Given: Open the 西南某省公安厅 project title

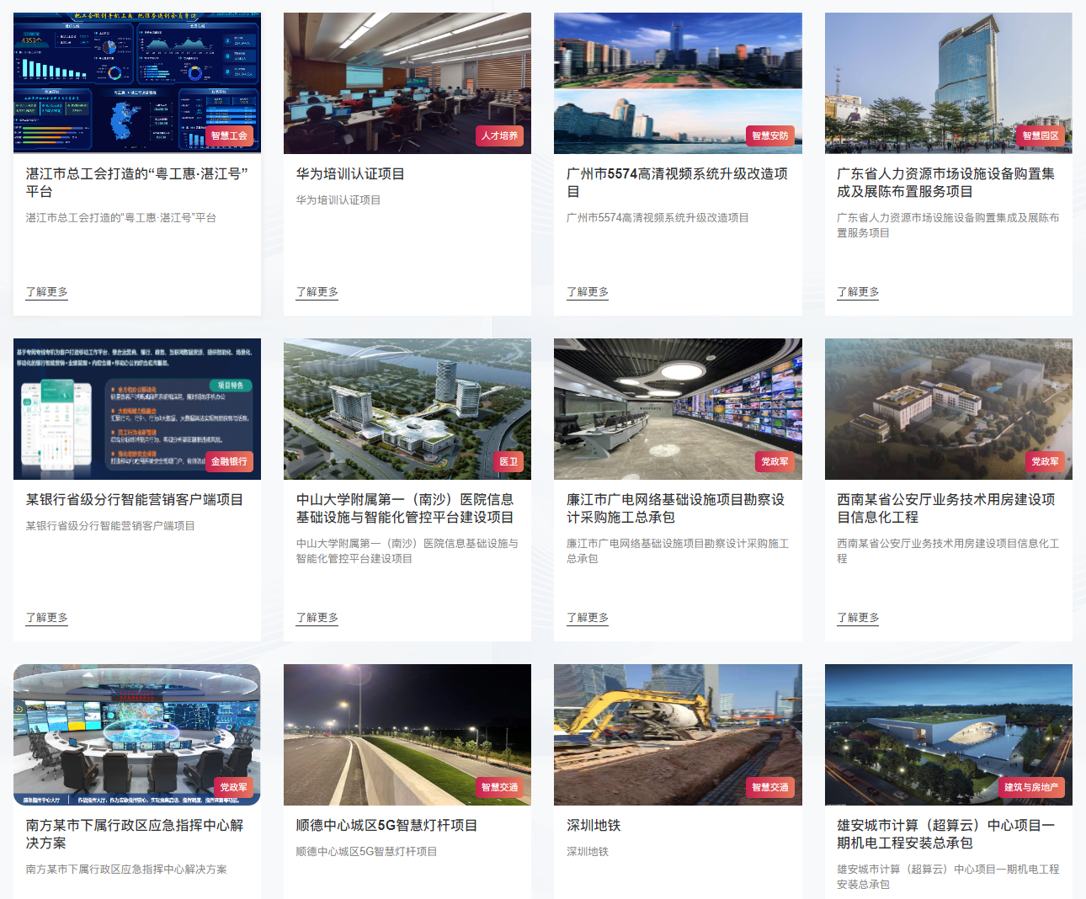Looking at the screenshot, I should tap(945, 508).
